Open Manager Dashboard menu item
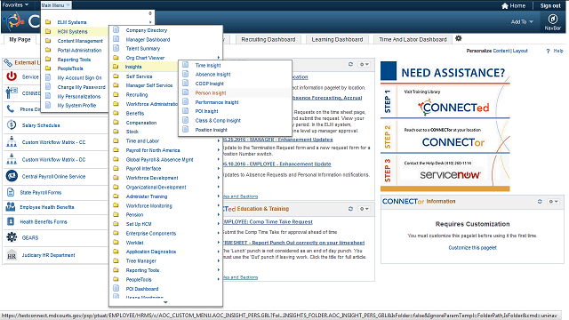The width and height of the screenshot is (569, 320). pos(148,39)
